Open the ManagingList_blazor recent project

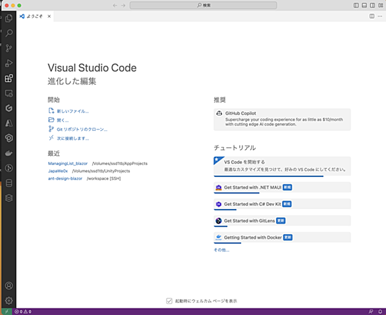tap(68, 163)
